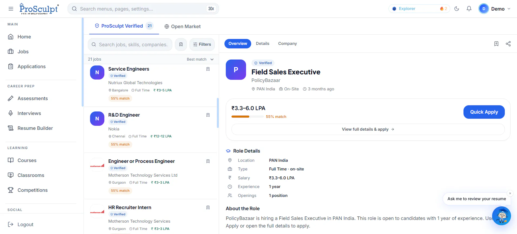Click ₹3–5 LPA salary on Service Engineers
The width and height of the screenshot is (517, 234).
click(x=163, y=90)
